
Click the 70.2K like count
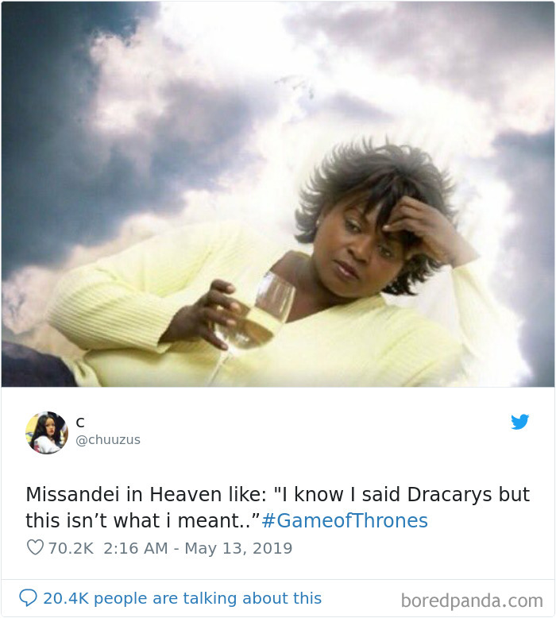(71, 548)
